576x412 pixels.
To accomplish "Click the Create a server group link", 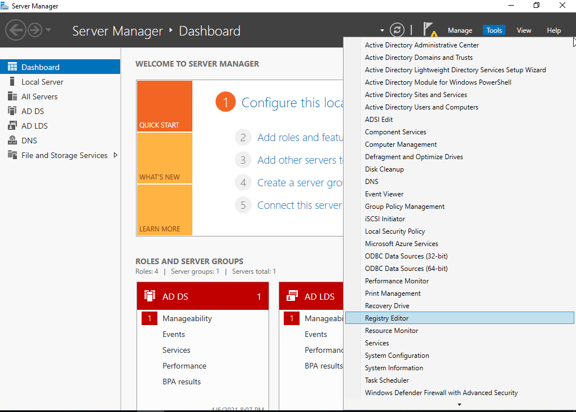I will click(300, 182).
